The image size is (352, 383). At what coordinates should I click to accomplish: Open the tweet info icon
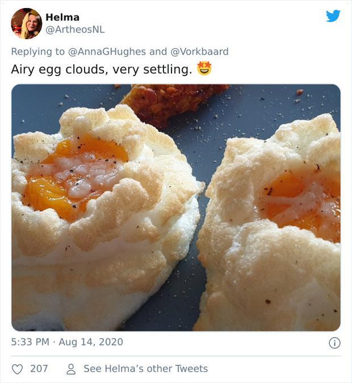click(x=334, y=343)
